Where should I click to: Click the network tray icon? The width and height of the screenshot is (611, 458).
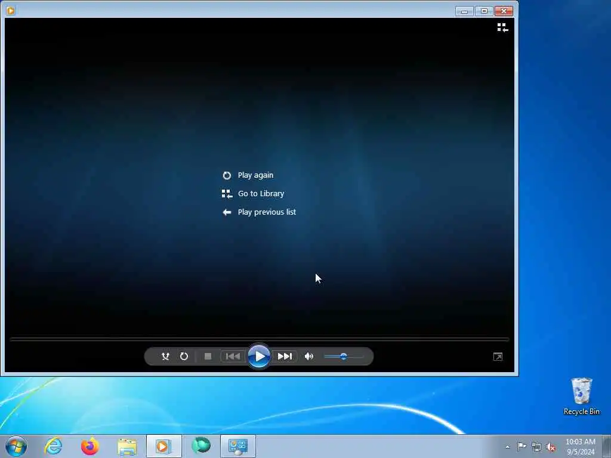(536, 447)
